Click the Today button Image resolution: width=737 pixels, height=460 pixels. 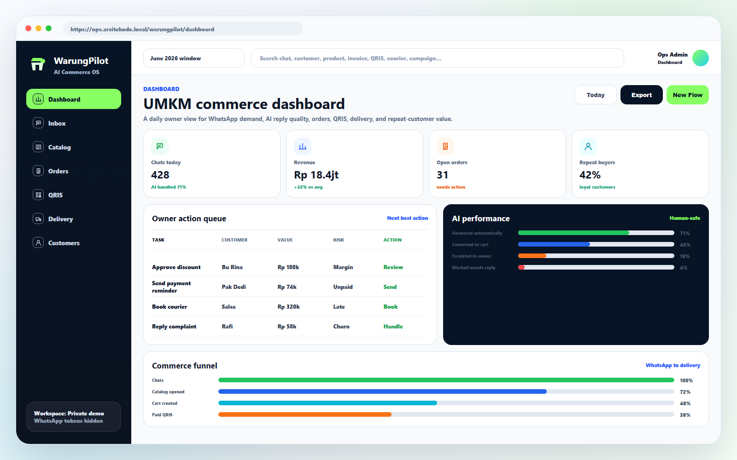[x=596, y=95]
